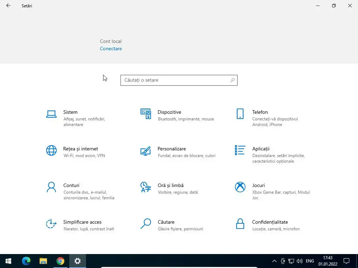Open File Explorer from the taskbar

coord(43,261)
